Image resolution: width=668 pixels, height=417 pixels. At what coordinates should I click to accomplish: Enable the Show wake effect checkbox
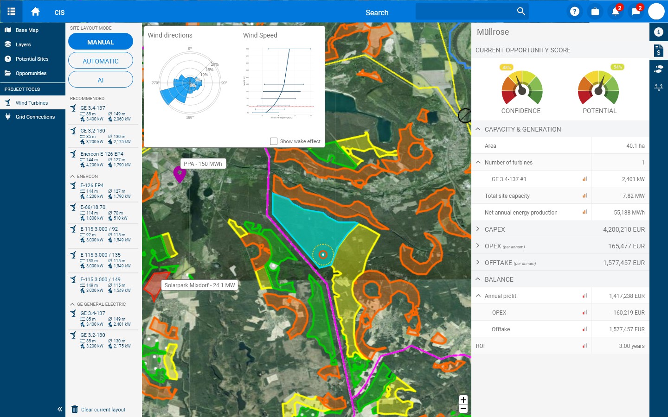pos(274,141)
